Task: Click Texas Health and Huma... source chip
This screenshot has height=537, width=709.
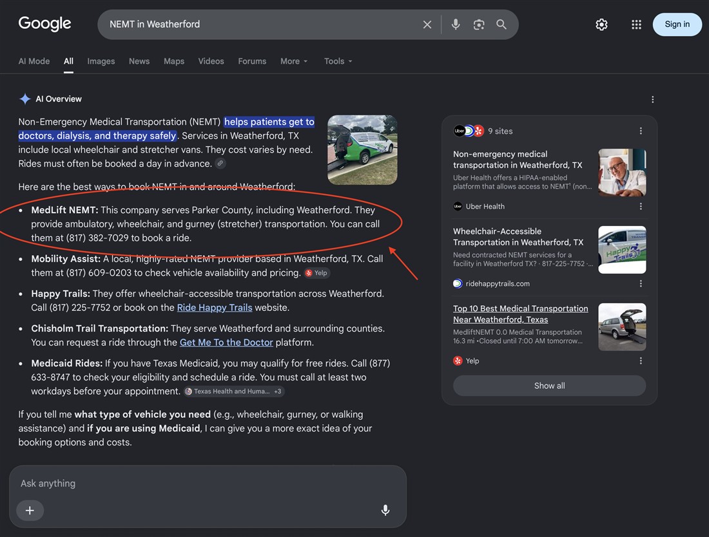Action: click(x=234, y=391)
